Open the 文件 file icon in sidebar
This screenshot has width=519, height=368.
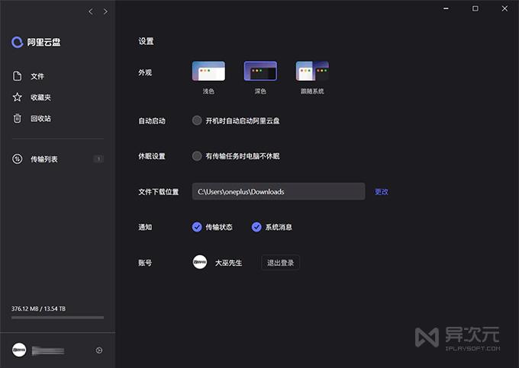pos(18,76)
